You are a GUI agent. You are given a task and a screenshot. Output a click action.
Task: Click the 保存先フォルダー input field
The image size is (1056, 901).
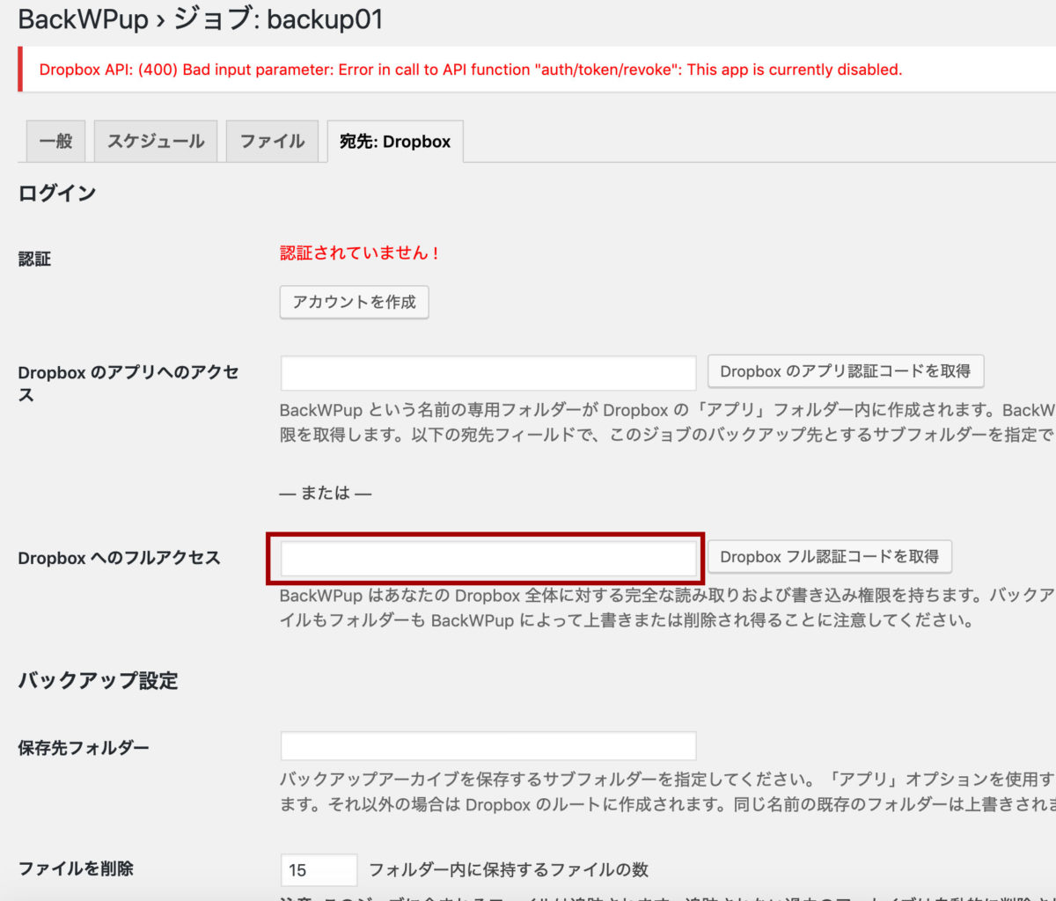tap(487, 744)
